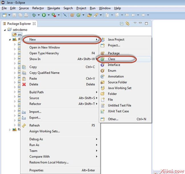This screenshot has height=174, width=185.
Task: Select the src folder in tree
Action: point(17,35)
